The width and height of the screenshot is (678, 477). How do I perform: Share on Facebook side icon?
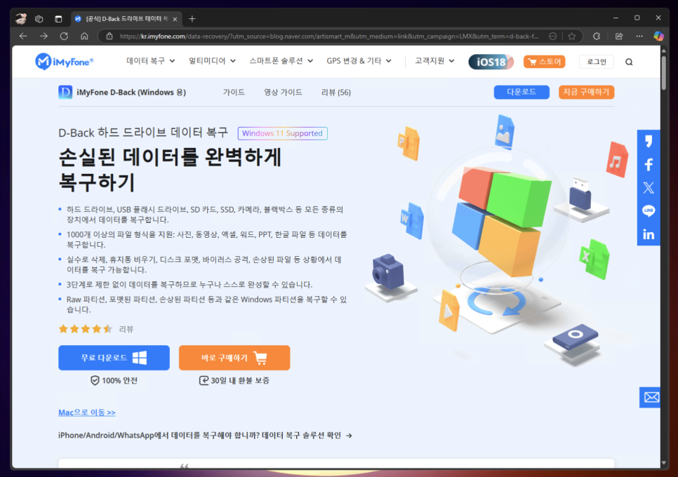click(x=649, y=165)
